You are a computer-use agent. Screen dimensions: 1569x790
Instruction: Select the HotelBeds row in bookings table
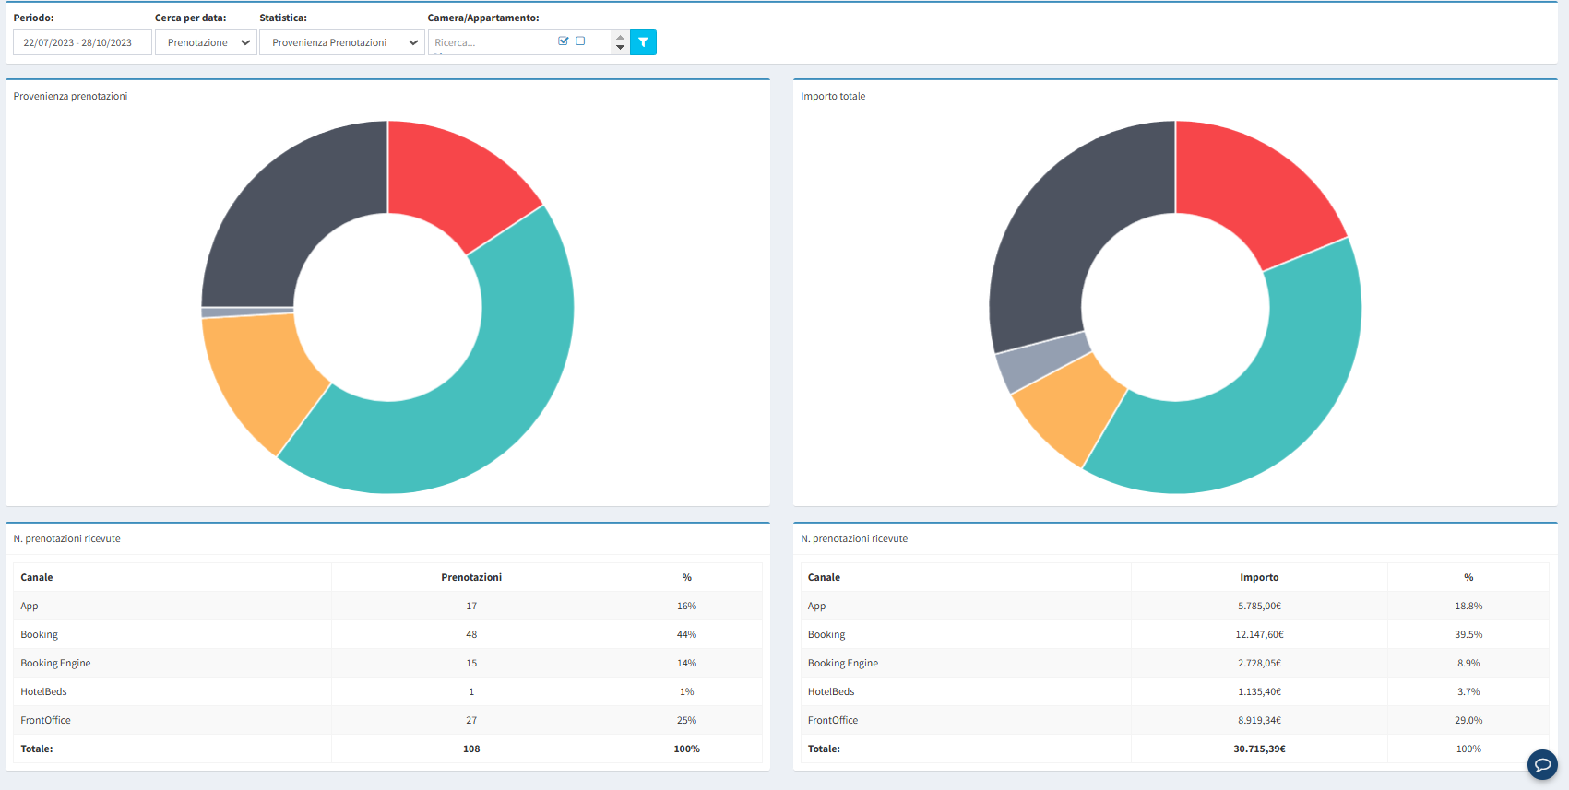tap(387, 691)
